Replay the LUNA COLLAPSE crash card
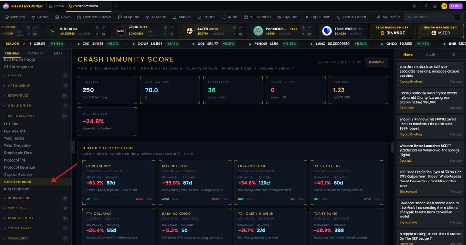466x245 pixels. pyautogui.click(x=271, y=182)
